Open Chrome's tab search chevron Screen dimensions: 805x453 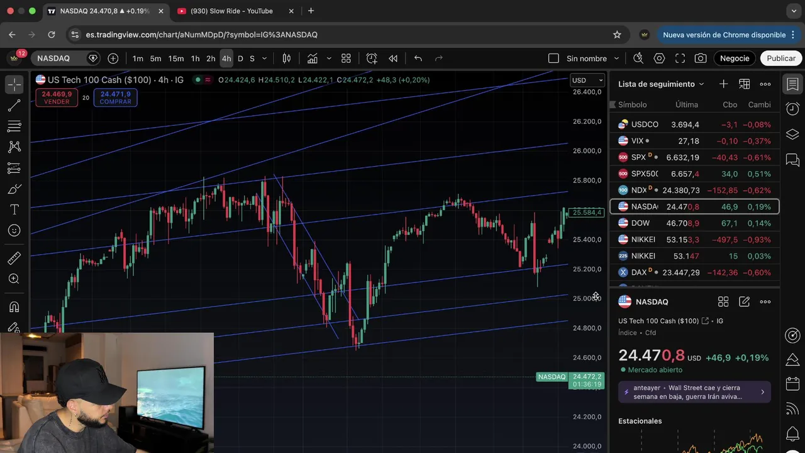[x=794, y=11]
